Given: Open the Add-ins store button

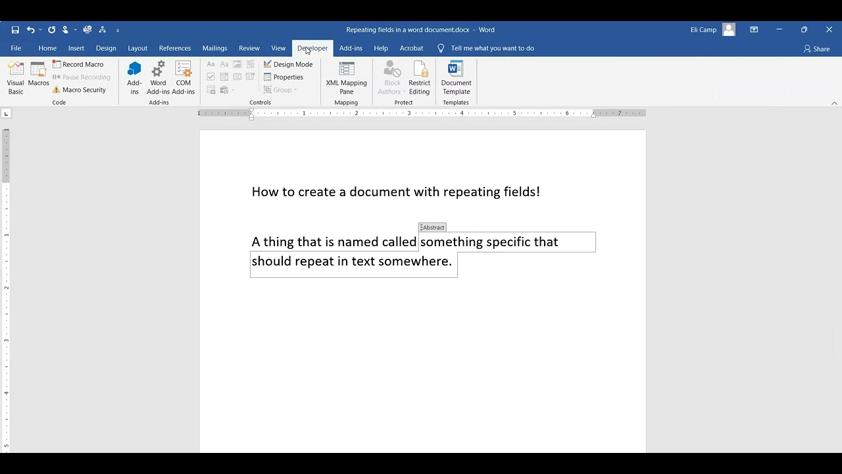Looking at the screenshot, I should point(134,78).
